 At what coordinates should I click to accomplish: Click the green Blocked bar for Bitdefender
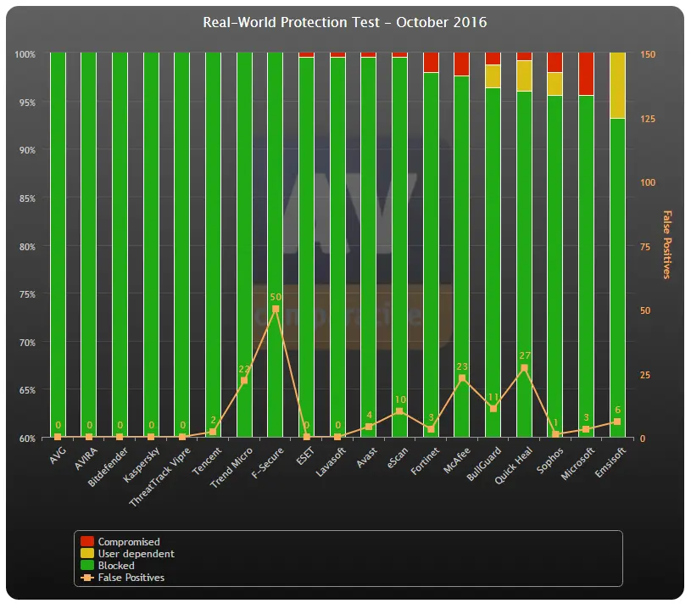[x=120, y=245]
